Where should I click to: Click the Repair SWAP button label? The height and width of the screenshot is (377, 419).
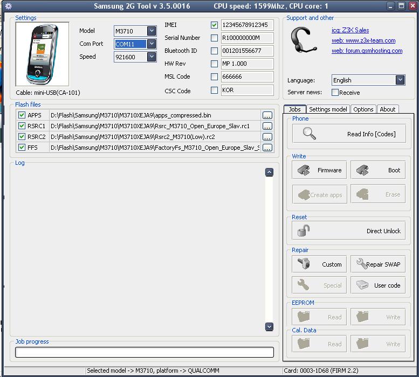click(383, 264)
